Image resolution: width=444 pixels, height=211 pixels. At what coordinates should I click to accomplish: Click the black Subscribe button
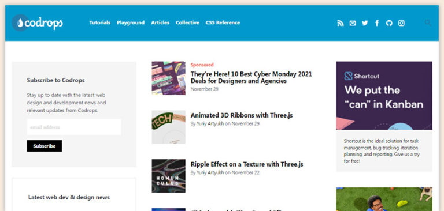[45, 146]
